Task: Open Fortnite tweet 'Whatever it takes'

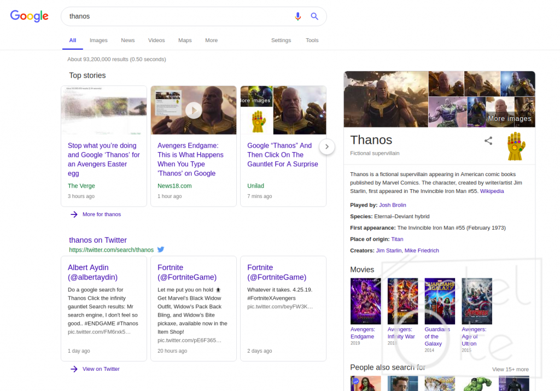Action: coord(277,272)
